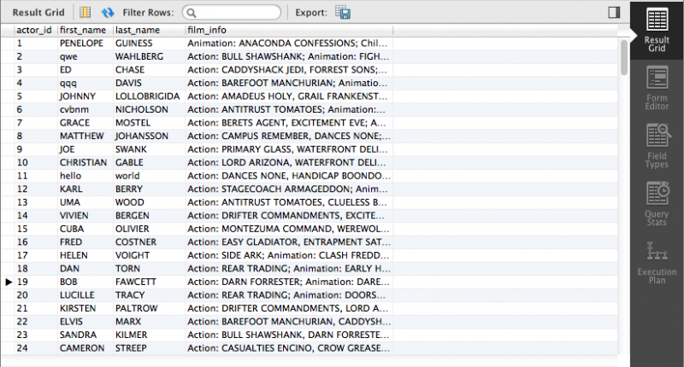The height and width of the screenshot is (367, 684).
Task: Click the last name cell LOLLOBRIGIDA
Action: [147, 96]
